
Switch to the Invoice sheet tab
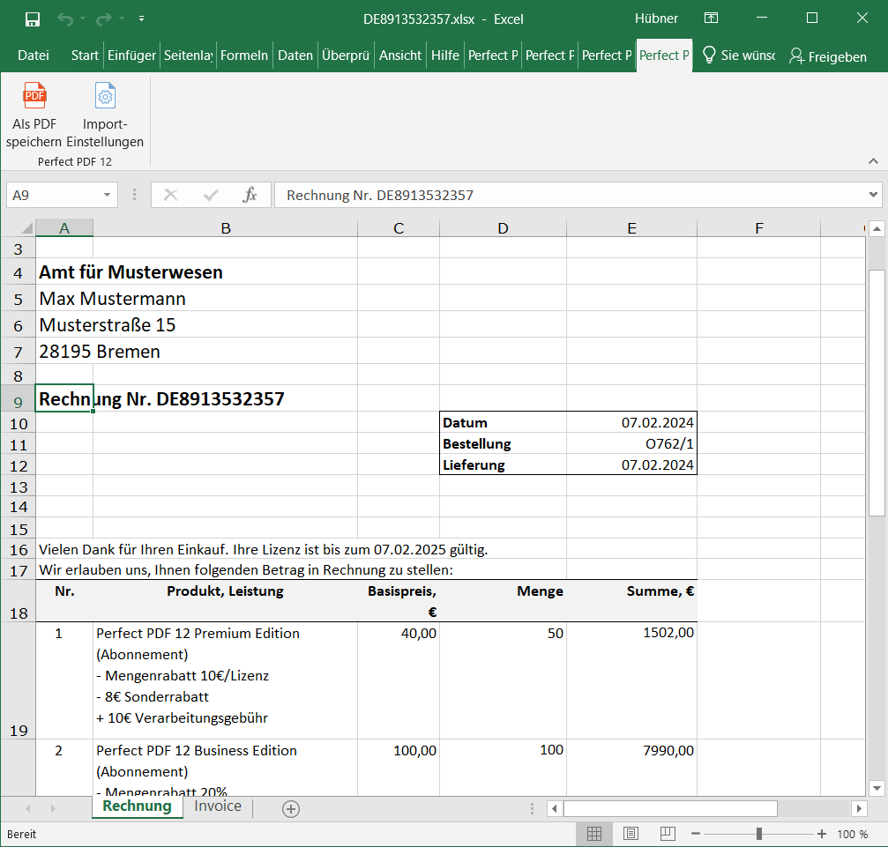tap(217, 806)
